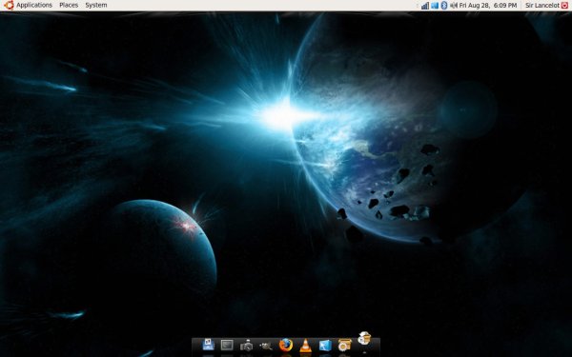Viewport: 572px width, 357px height.
Task: Open the package box with gear in dock
Action: tap(344, 345)
